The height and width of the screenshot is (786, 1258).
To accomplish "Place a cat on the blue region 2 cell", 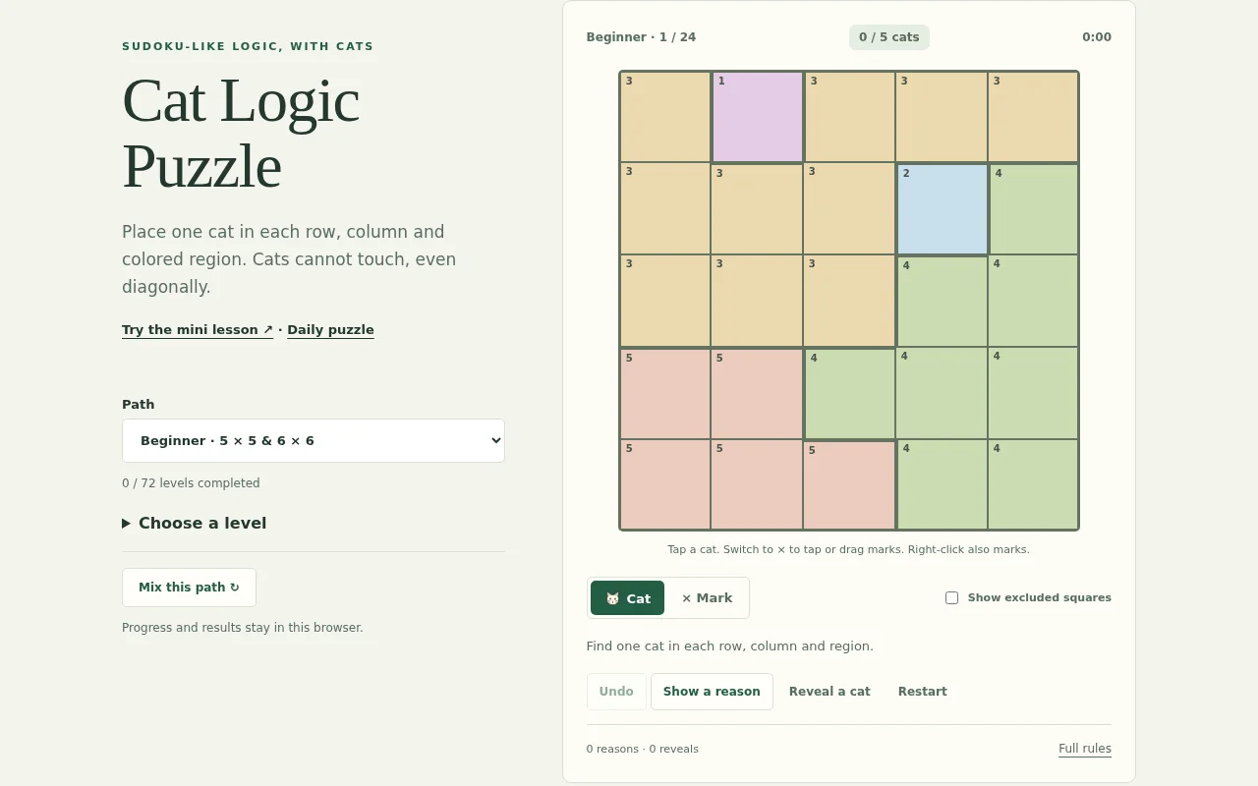I will [x=943, y=209].
